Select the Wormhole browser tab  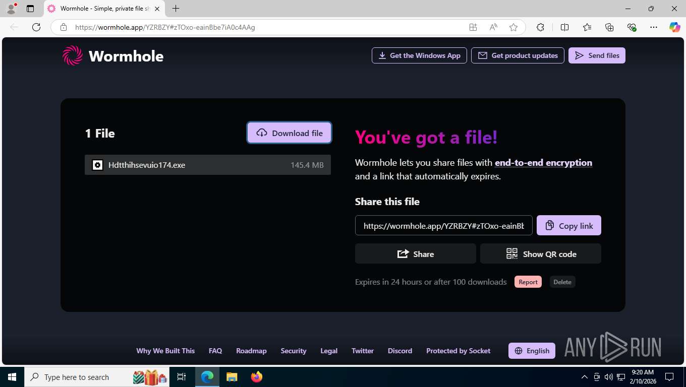coord(104,9)
